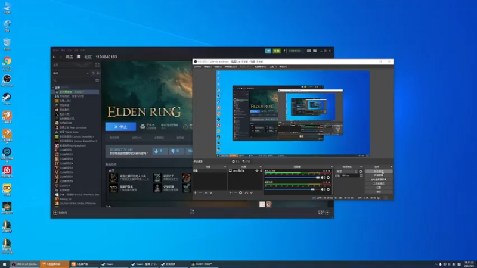Remove the scene with the minus icon
Screen dimensions: 477x268
(x=200, y=192)
